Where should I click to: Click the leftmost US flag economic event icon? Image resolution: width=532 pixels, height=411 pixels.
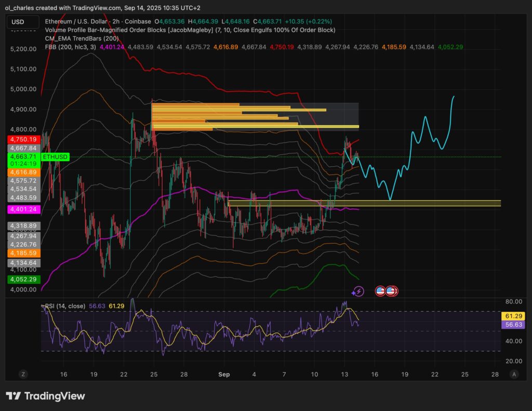[379, 291]
